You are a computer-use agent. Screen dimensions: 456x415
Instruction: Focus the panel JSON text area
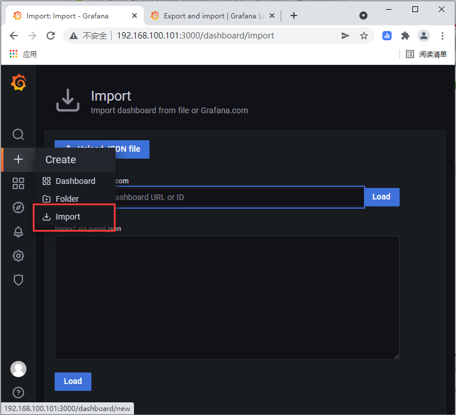(x=227, y=298)
